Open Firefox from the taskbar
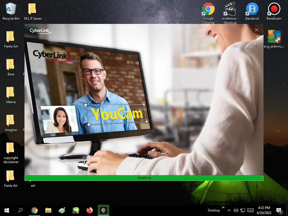288x216 pixels. [x=89, y=210]
